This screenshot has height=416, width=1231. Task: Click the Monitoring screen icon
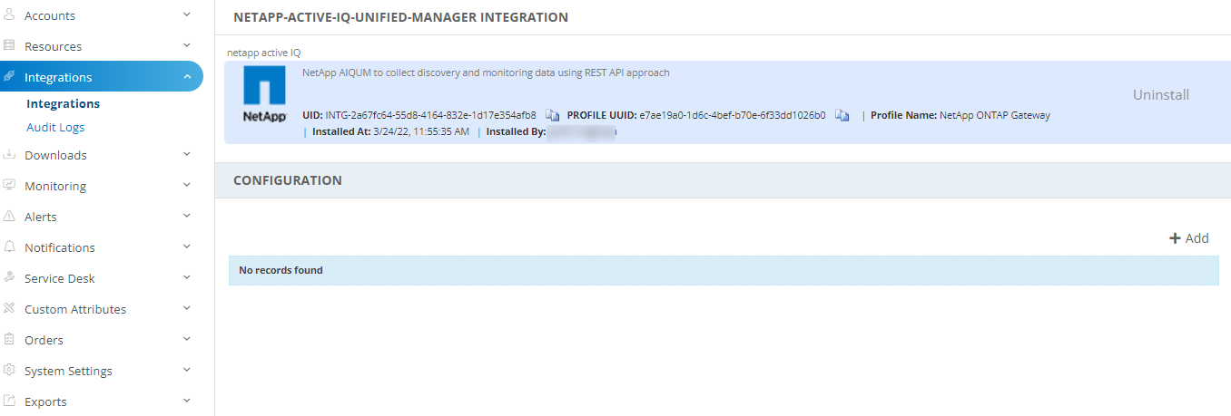click(x=9, y=186)
